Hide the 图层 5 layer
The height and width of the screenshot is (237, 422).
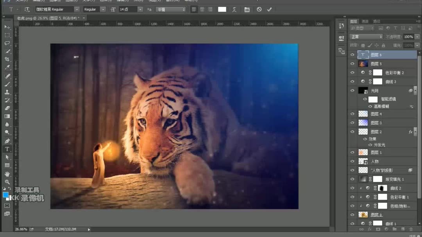pos(352,64)
